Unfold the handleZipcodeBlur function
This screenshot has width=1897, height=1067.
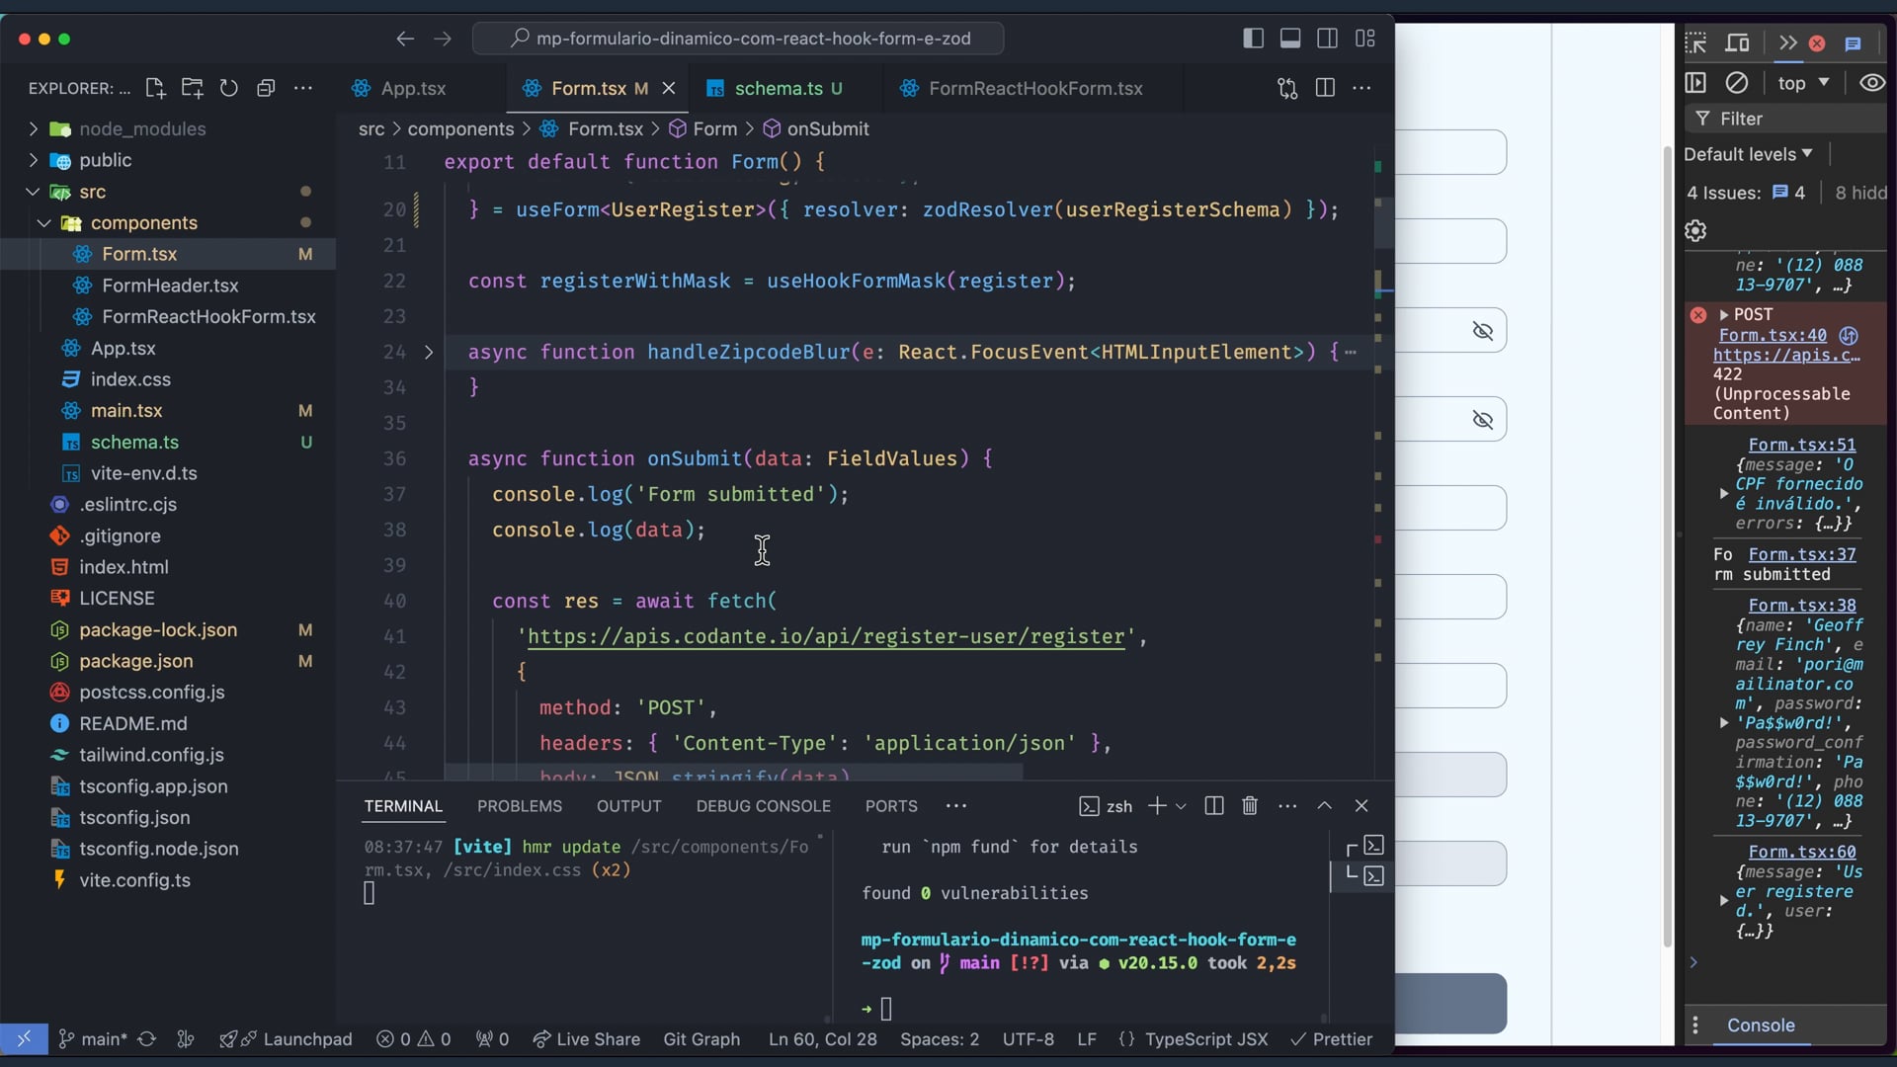pyautogui.click(x=429, y=352)
